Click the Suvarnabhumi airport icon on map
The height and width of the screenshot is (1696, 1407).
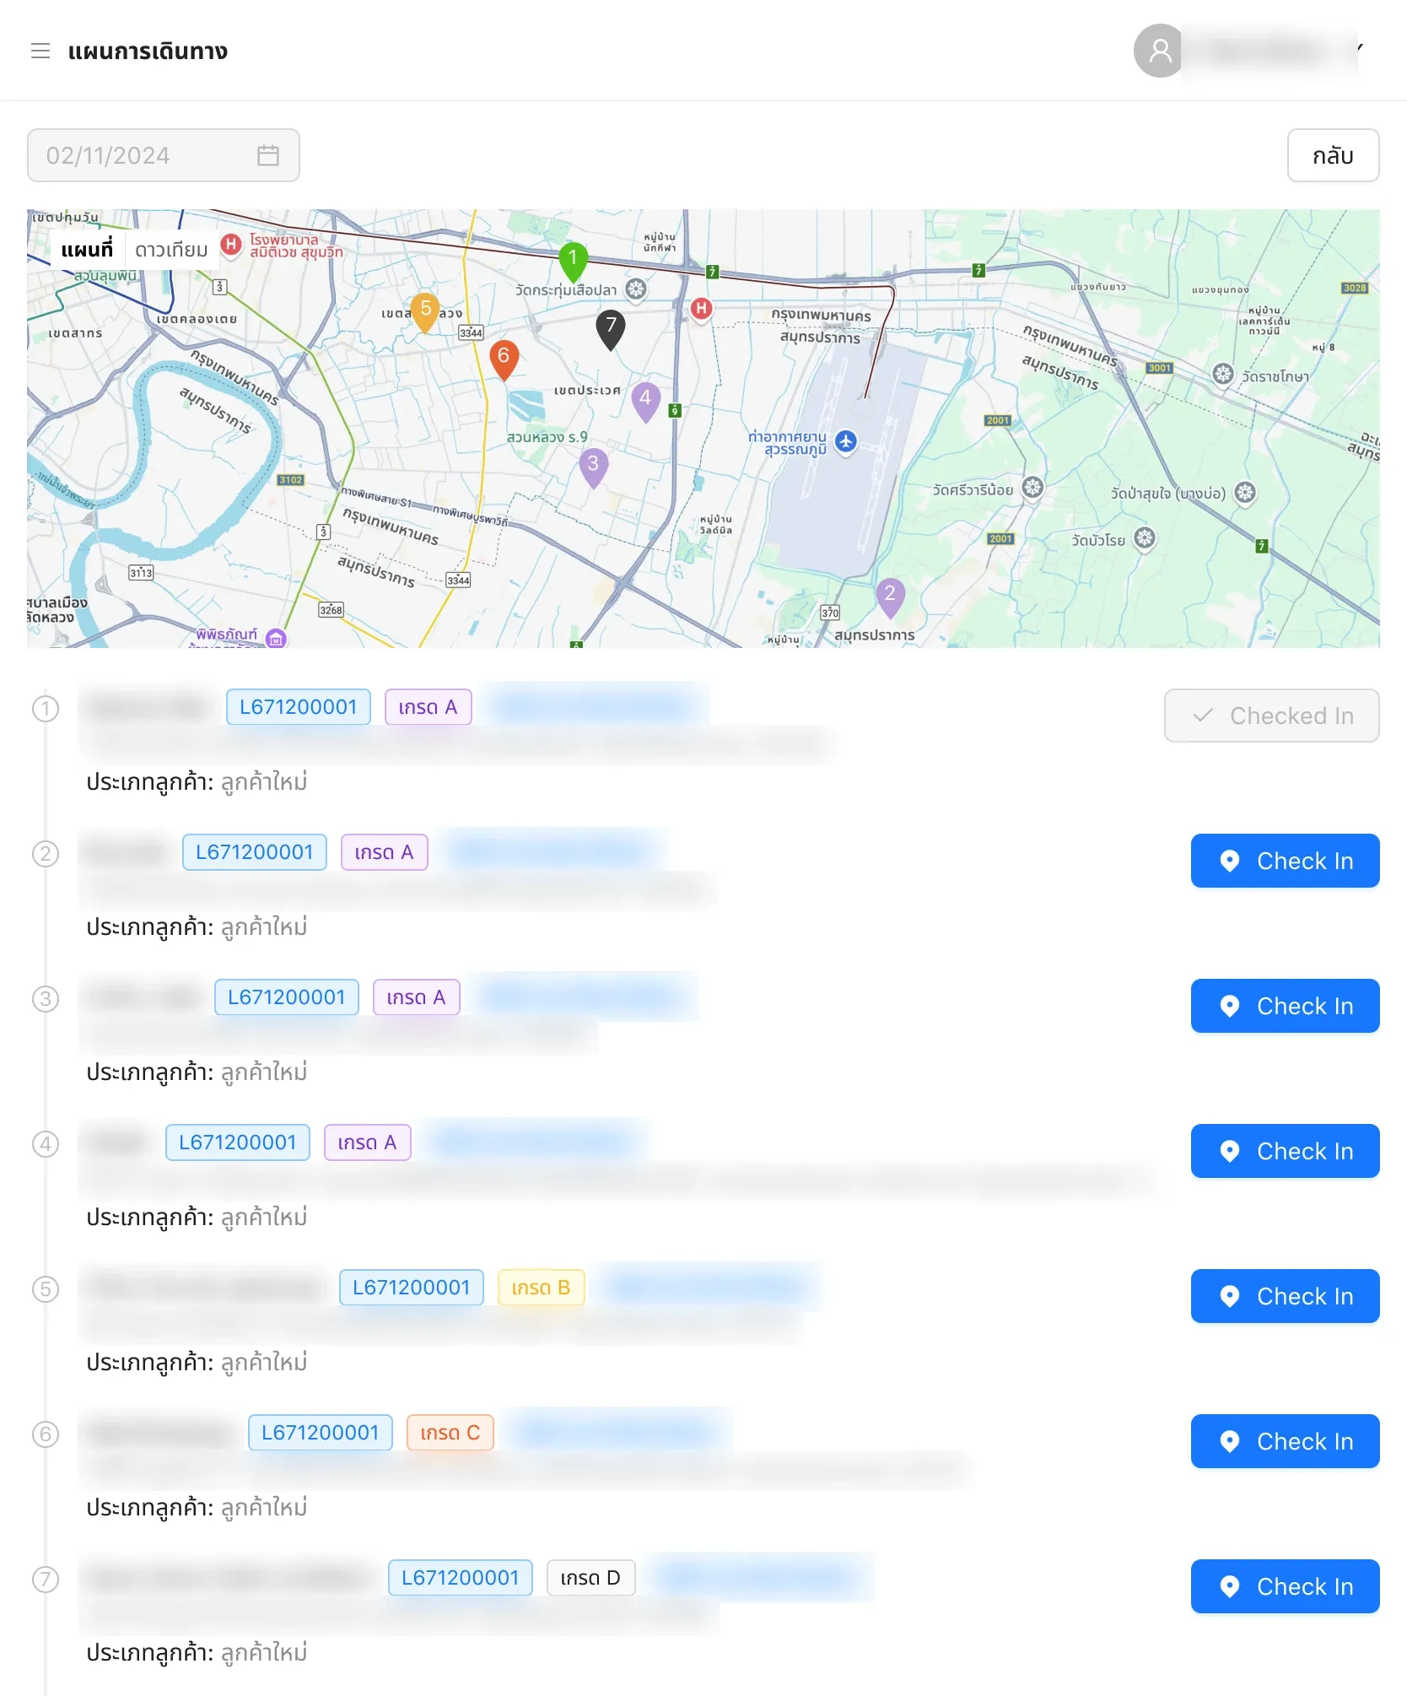pos(846,441)
